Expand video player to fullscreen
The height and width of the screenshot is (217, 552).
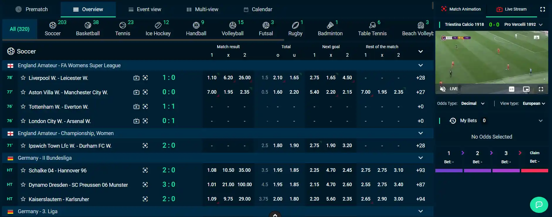point(541,89)
